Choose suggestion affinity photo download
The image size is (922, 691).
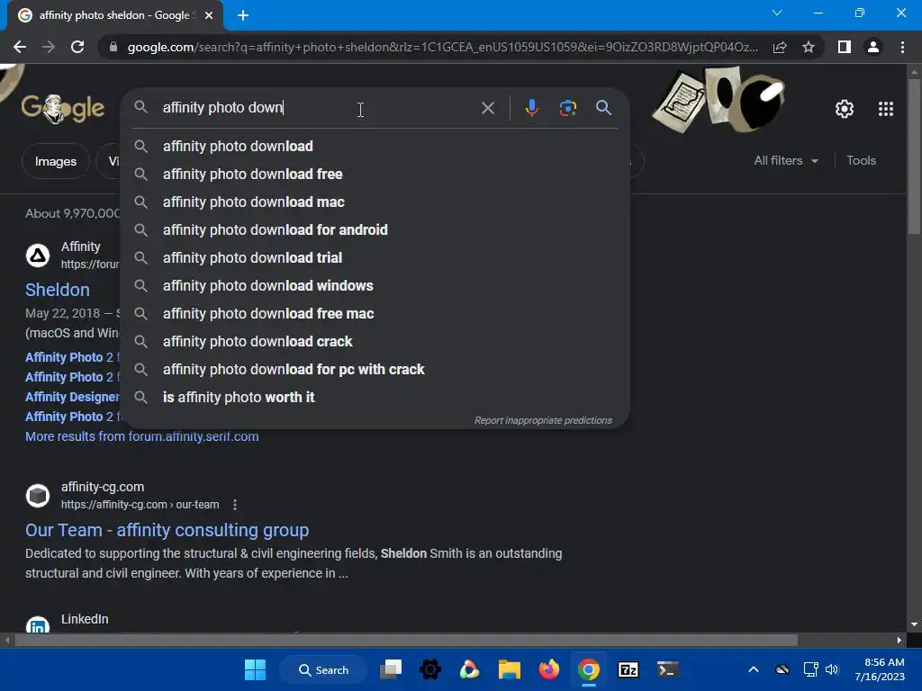375,147
